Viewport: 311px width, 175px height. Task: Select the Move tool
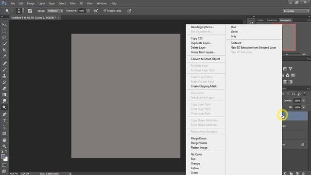4,25
